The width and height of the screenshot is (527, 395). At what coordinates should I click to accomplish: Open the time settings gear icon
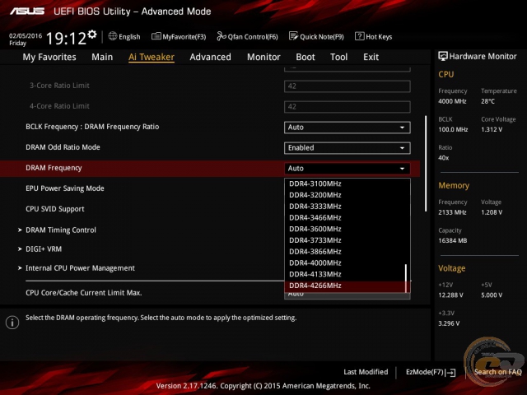tap(91, 35)
